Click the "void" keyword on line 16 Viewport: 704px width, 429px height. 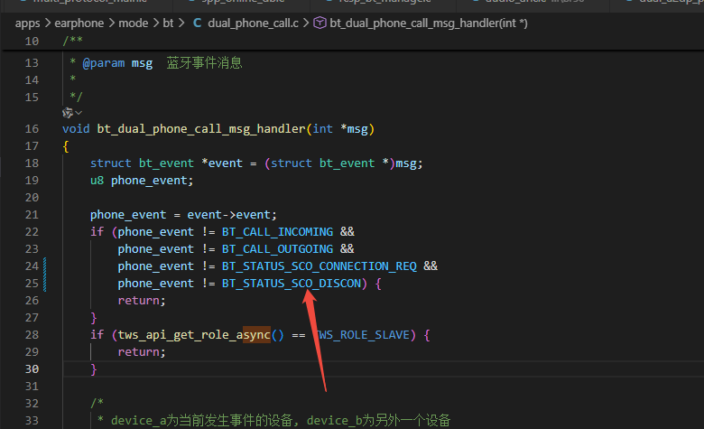[76, 129]
